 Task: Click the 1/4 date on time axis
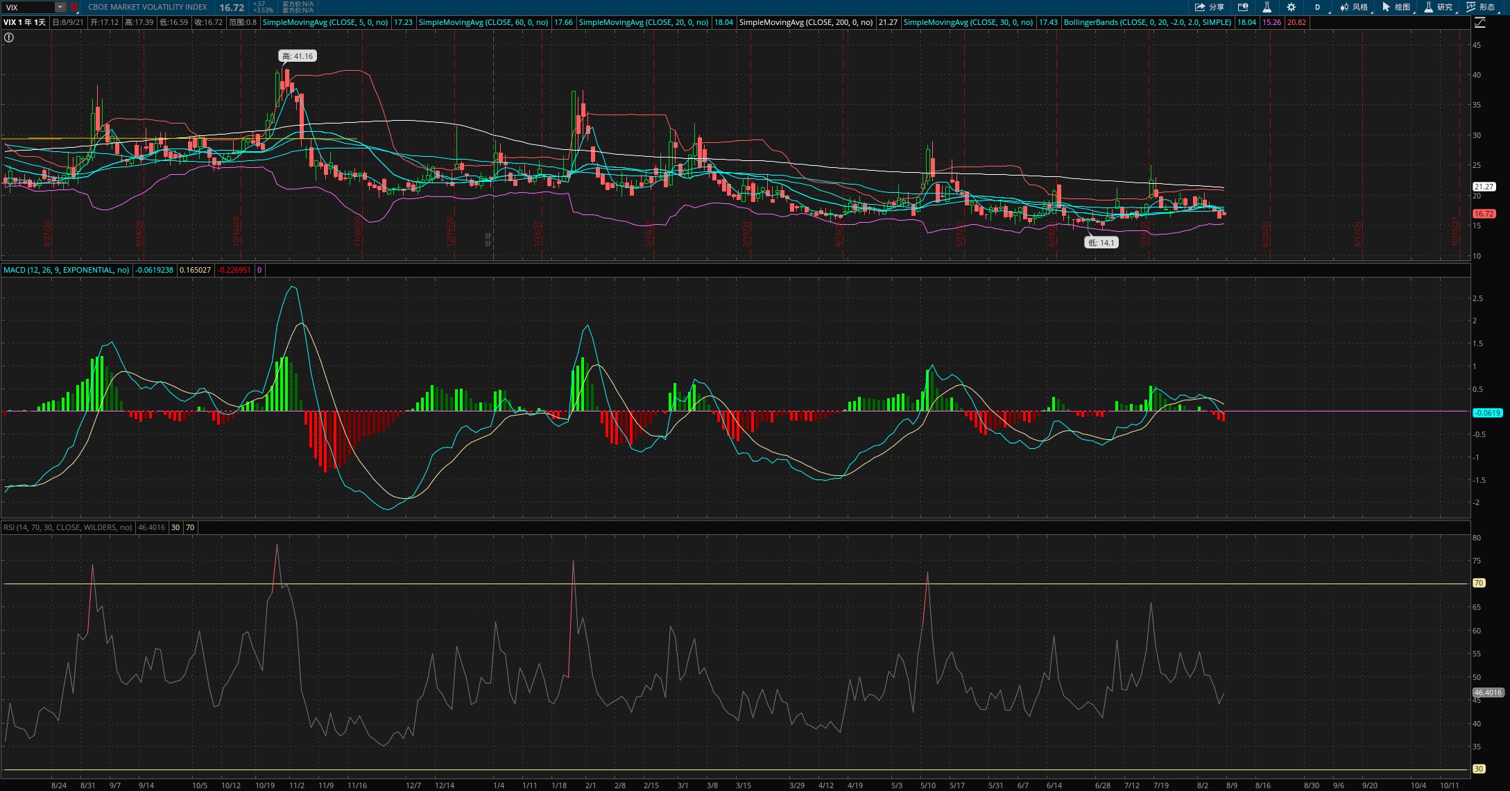coord(499,785)
